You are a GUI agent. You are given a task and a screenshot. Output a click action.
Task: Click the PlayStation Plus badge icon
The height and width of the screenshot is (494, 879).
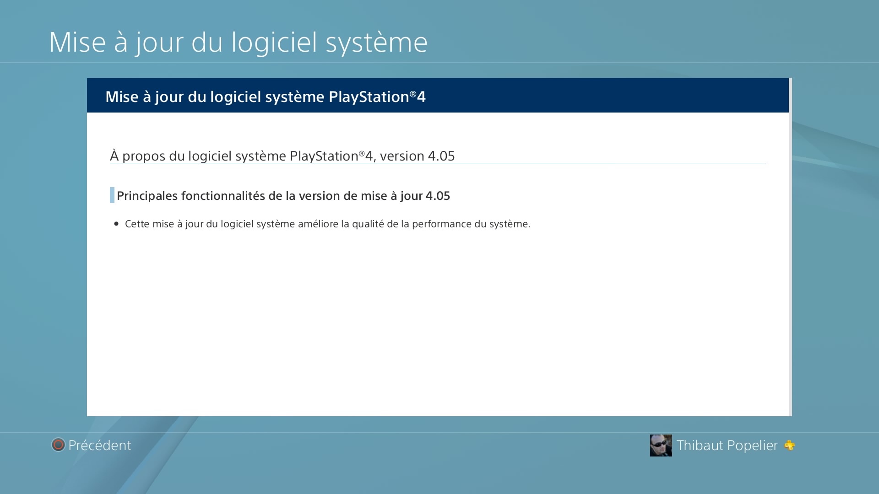pyautogui.click(x=789, y=445)
